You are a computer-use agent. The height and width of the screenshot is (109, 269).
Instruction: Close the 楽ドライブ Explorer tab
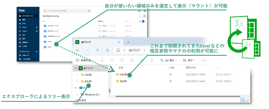click(x=119, y=42)
